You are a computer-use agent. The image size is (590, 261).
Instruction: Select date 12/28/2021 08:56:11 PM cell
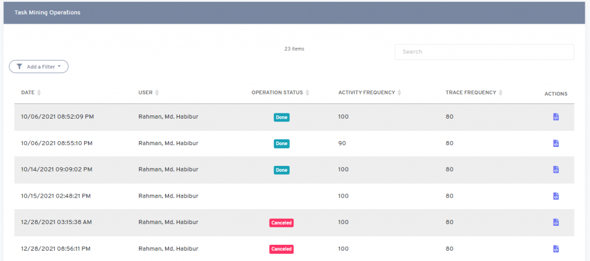coord(56,248)
